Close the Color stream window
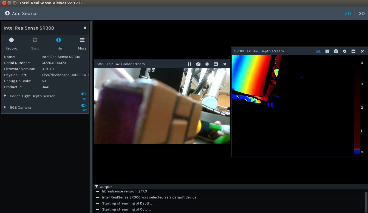 coord(225,64)
